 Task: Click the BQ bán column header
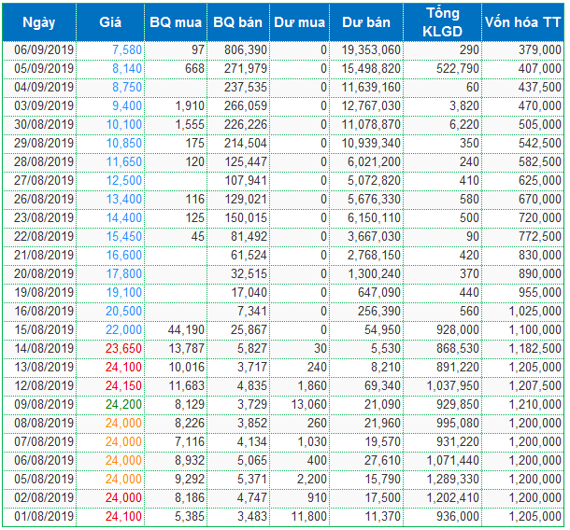click(238, 21)
